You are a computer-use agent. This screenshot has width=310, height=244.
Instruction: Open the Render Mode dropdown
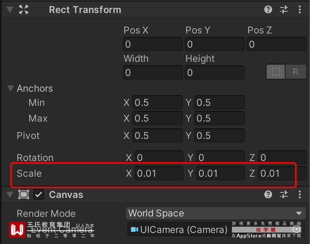(215, 213)
